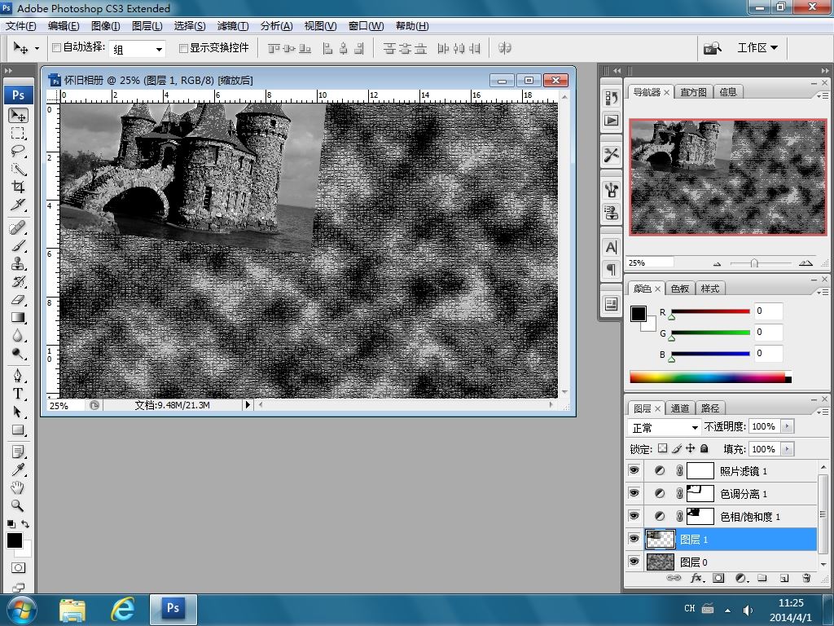Click the add layer style fx icon
The width and height of the screenshot is (834, 626).
click(696, 578)
